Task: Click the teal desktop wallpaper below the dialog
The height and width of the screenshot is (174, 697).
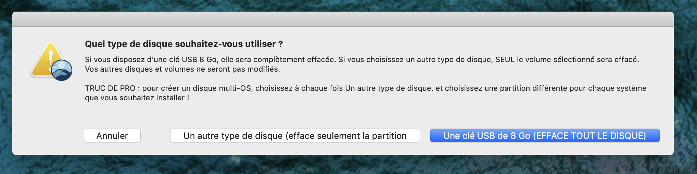Action: pyautogui.click(x=343, y=165)
